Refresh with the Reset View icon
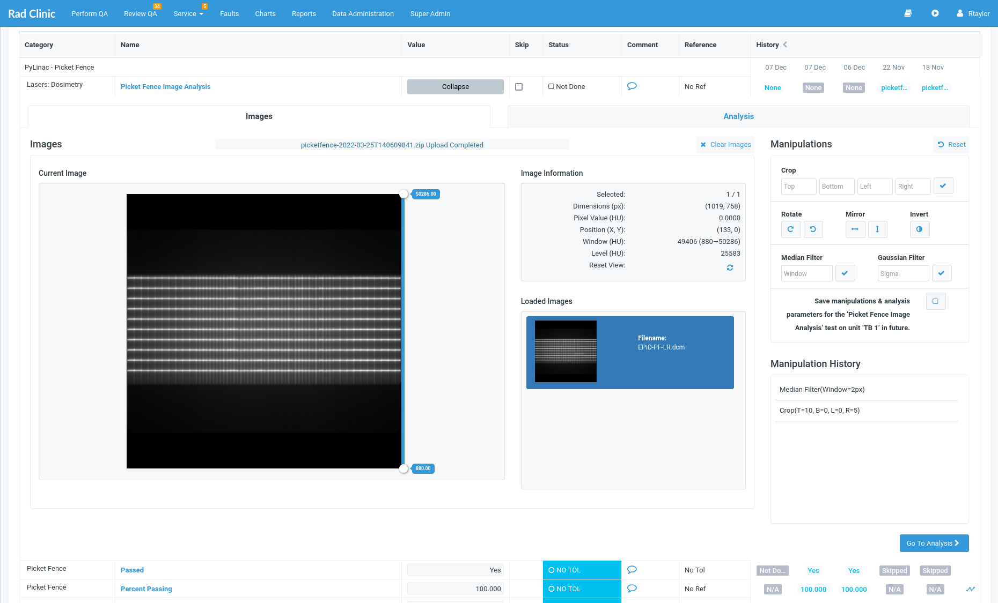The height and width of the screenshot is (603, 998). coord(730,267)
